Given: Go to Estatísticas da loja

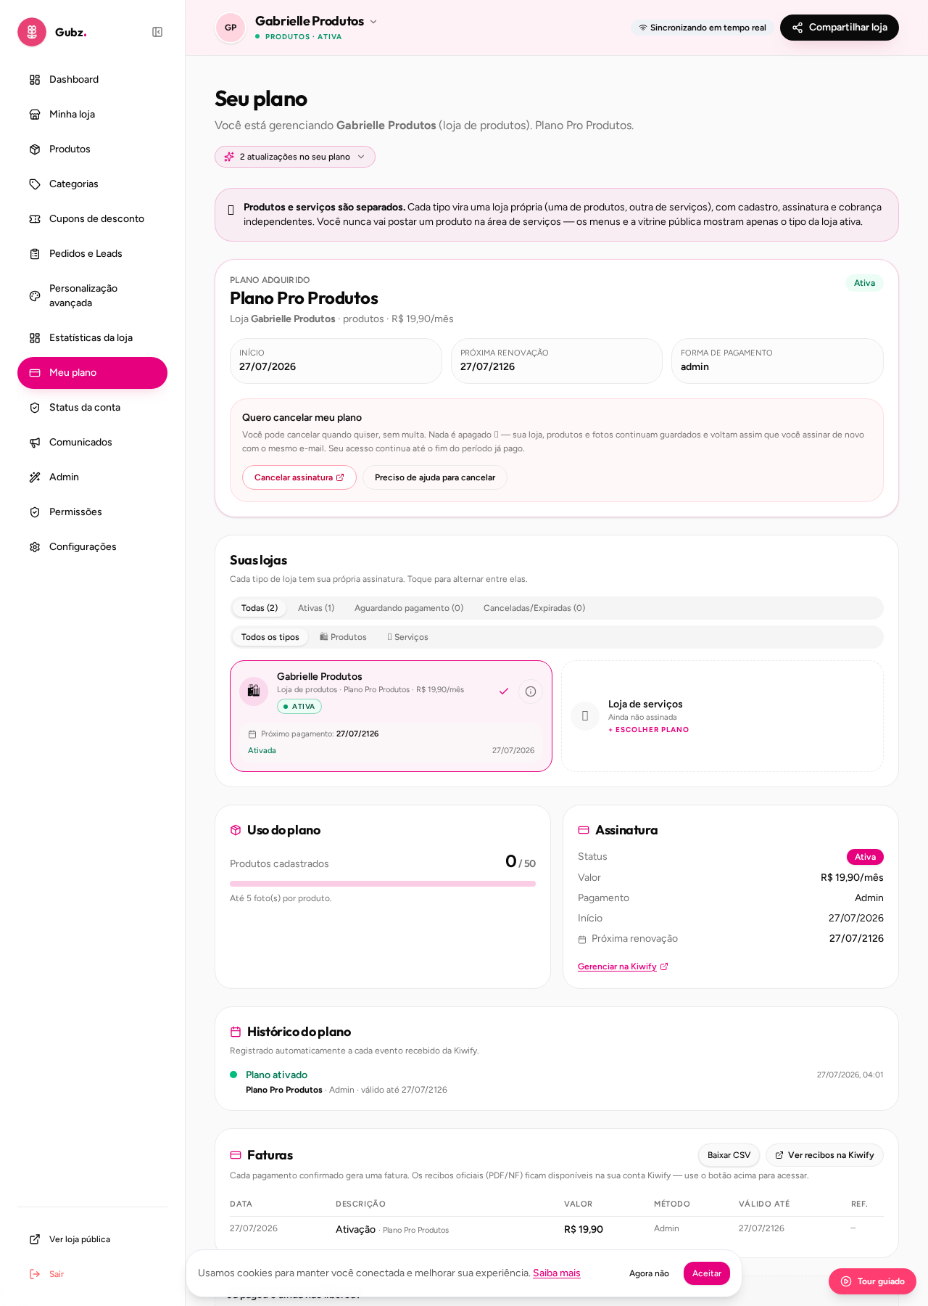Looking at the screenshot, I should point(92,338).
